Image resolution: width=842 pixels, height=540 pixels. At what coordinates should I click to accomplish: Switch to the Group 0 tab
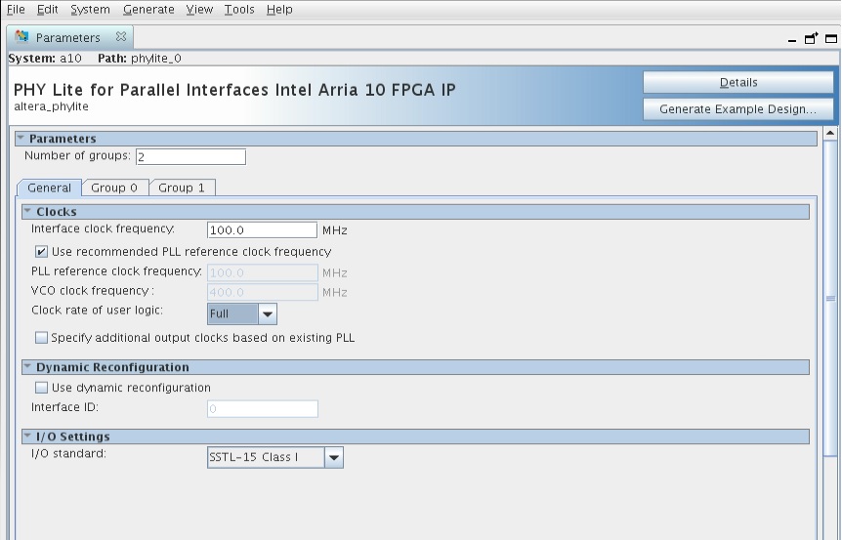tap(114, 187)
